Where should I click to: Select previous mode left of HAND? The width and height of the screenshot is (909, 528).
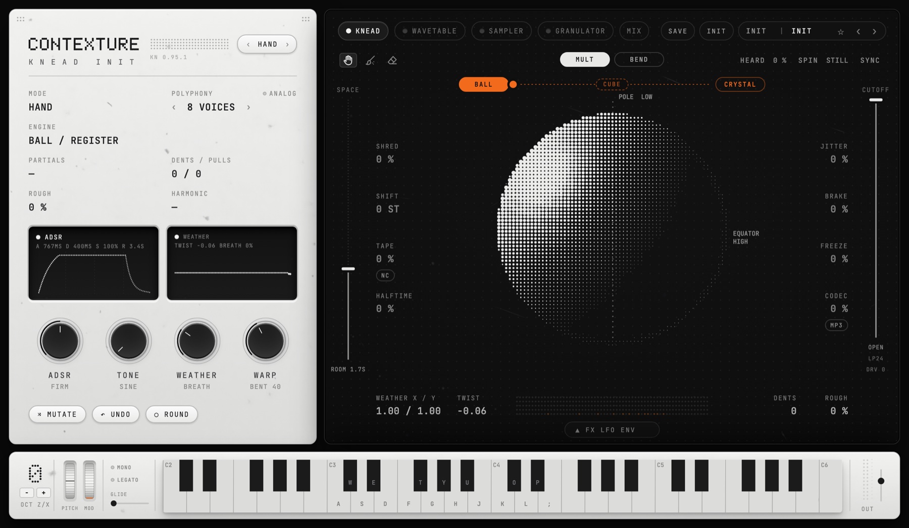click(248, 44)
